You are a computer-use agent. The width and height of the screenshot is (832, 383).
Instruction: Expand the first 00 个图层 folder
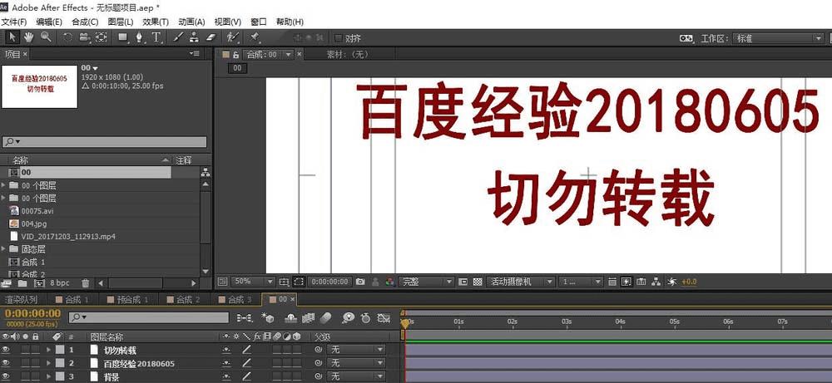[3, 185]
